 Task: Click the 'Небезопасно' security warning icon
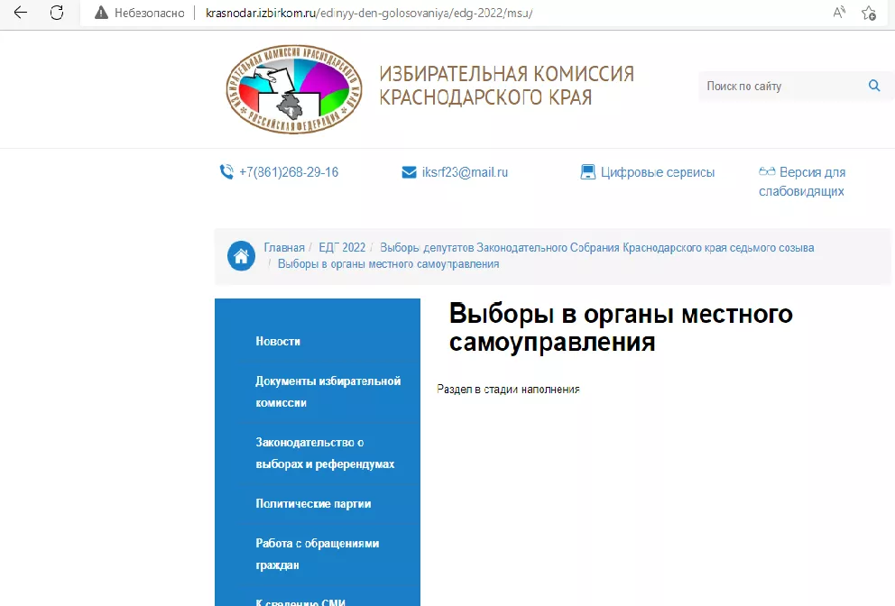[x=101, y=13]
